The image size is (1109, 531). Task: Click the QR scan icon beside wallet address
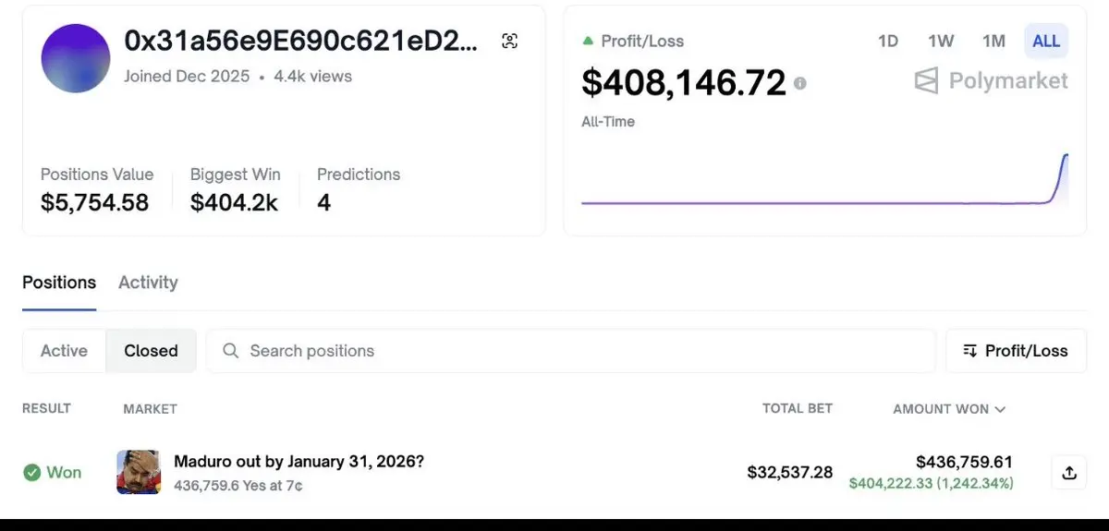tap(509, 41)
